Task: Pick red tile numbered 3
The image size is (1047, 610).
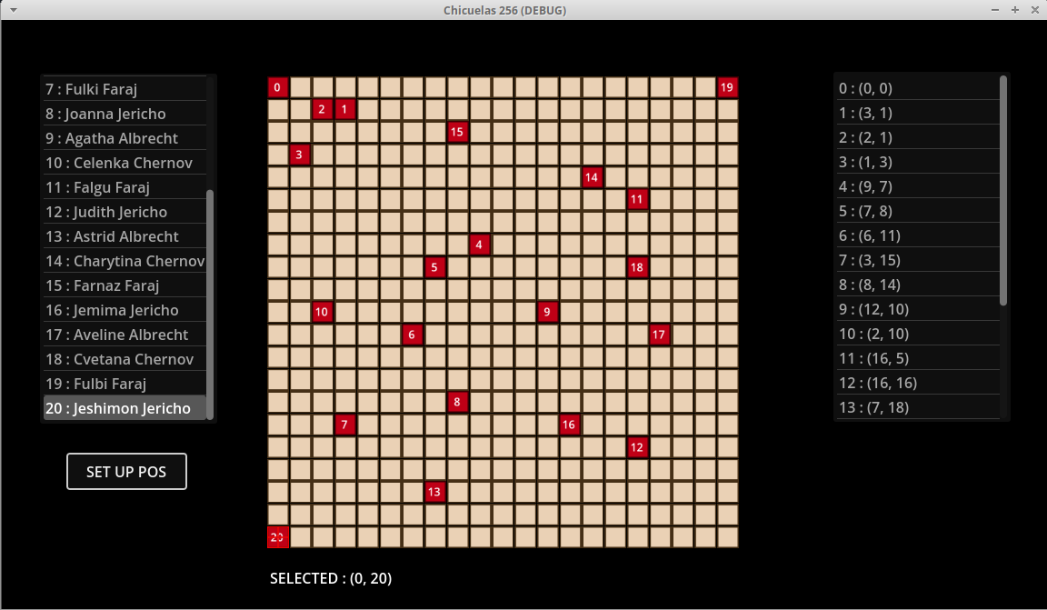Action: (300, 155)
